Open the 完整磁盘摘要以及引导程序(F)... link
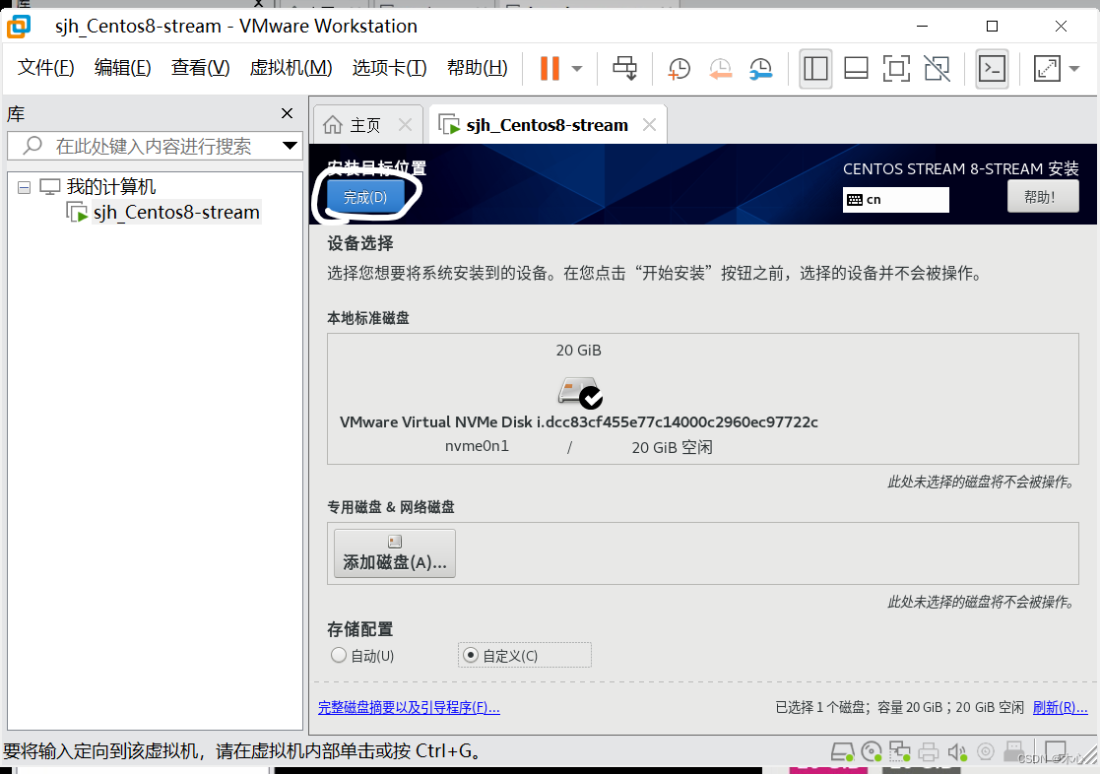The image size is (1100, 774). point(409,707)
